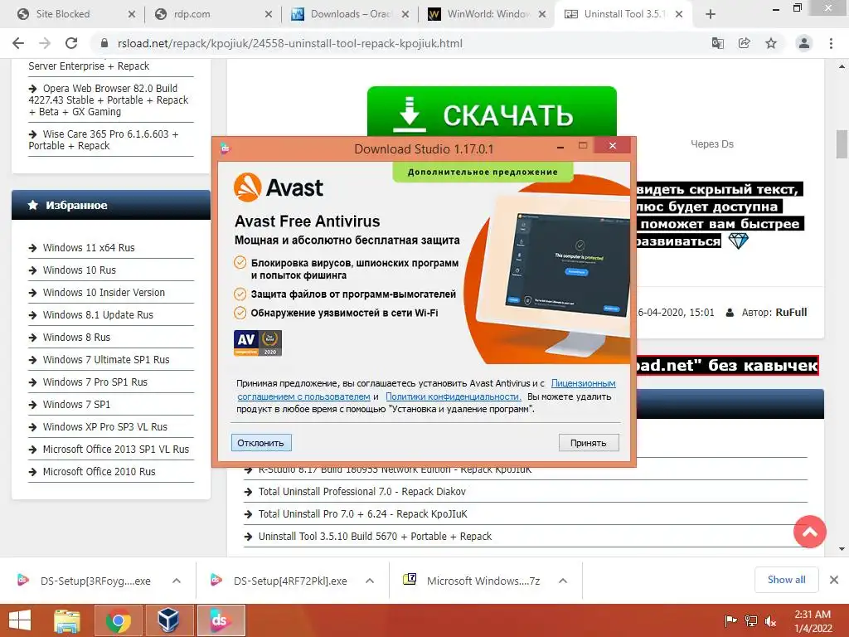The image size is (849, 637).
Task: Maximize the Download Studio window
Action: [x=583, y=146]
